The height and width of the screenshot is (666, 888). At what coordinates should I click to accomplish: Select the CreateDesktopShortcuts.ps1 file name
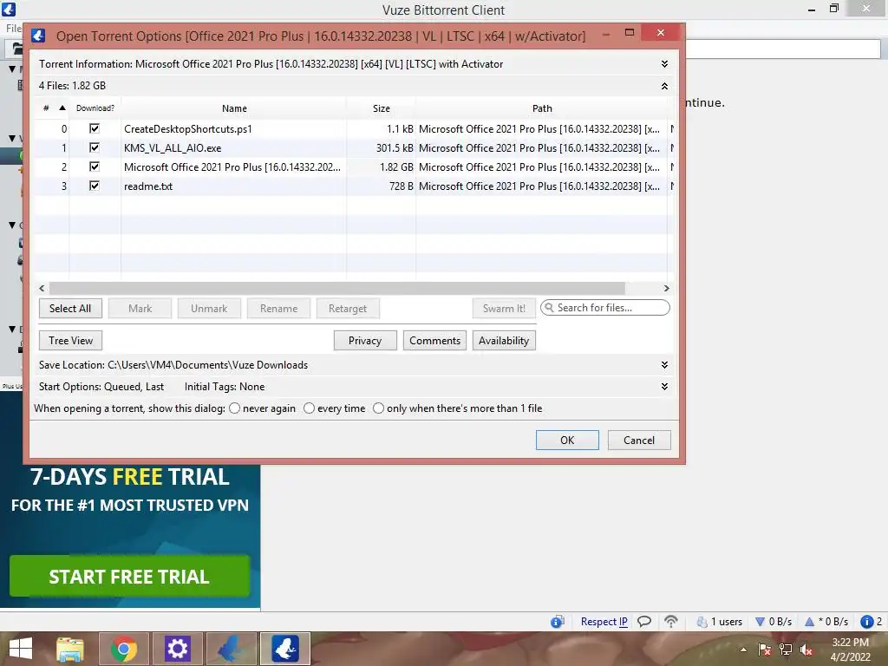point(188,129)
